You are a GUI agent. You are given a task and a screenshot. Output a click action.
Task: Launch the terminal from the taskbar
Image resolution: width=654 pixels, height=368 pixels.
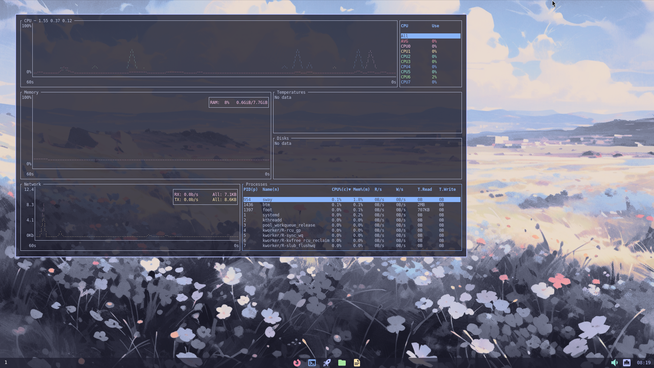(312, 363)
